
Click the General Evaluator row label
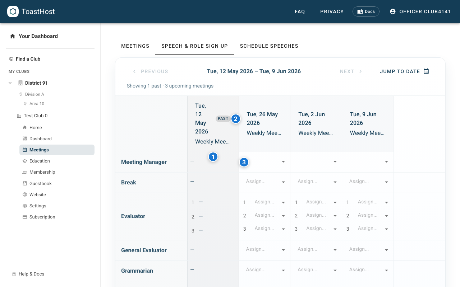point(144,250)
